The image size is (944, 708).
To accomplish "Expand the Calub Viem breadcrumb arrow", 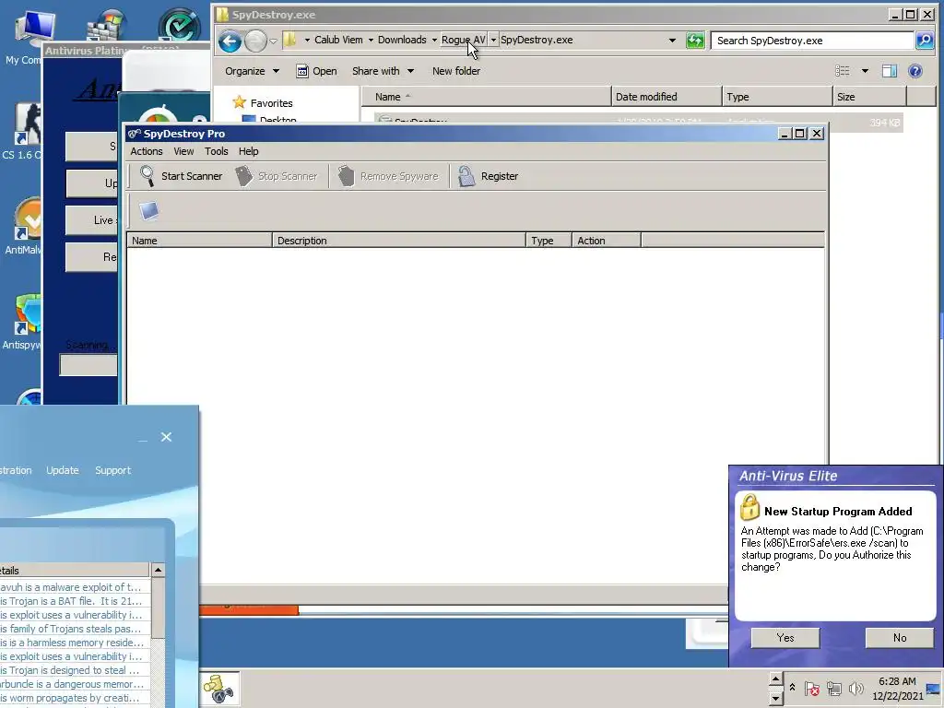I will [371, 40].
